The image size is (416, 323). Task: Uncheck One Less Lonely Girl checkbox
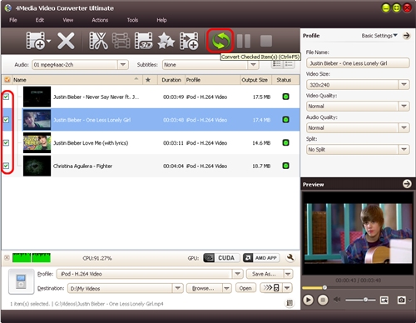tap(6, 120)
